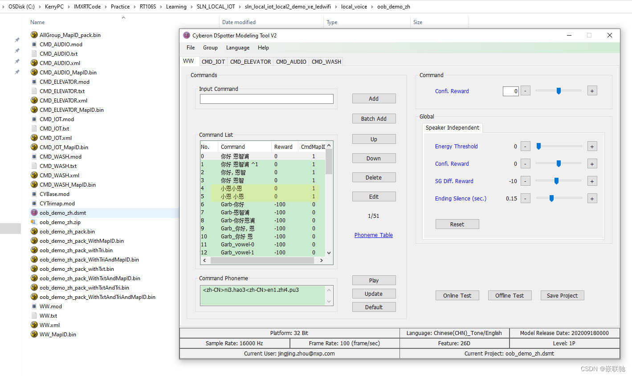Click the Add command button
This screenshot has height=376, width=632.
point(374,99)
